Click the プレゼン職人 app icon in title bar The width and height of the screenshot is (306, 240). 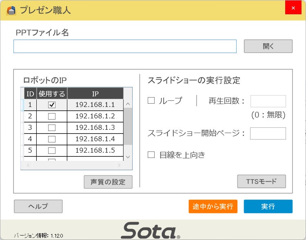[11, 10]
